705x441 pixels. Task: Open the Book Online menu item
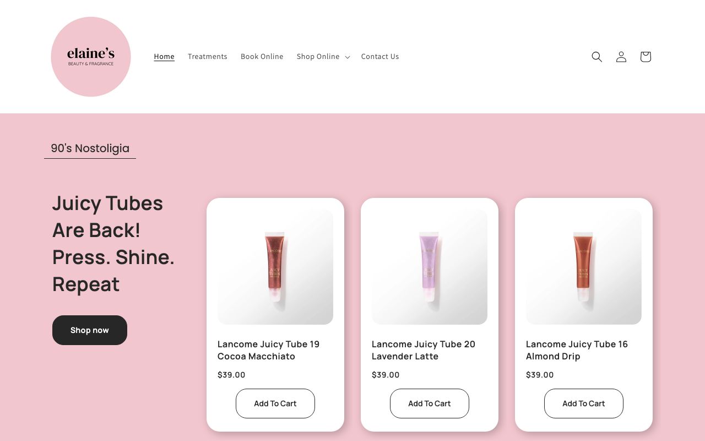[262, 56]
